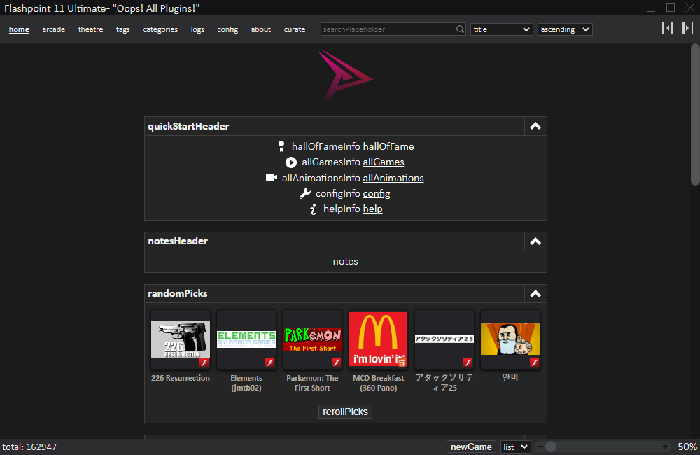This screenshot has height=455, width=700.
Task: Collapse the notesHeader section
Action: [x=535, y=241]
